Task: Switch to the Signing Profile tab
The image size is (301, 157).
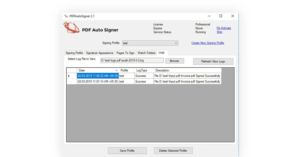Action: 74,53
